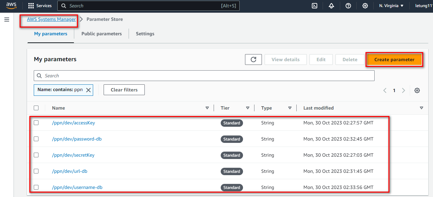Click the AWS logo home icon

[x=11, y=6]
